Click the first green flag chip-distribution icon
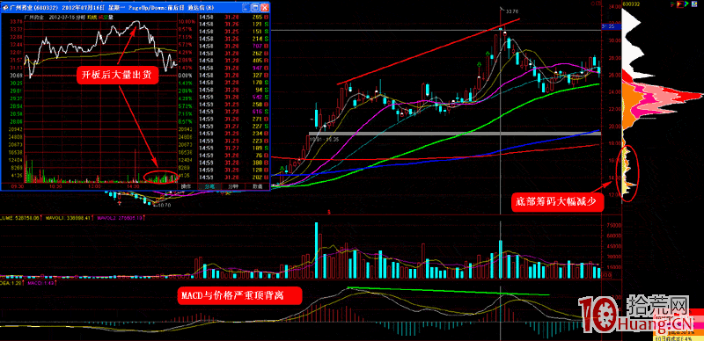Screen dimensions: 704x341 click(x=673, y=4)
